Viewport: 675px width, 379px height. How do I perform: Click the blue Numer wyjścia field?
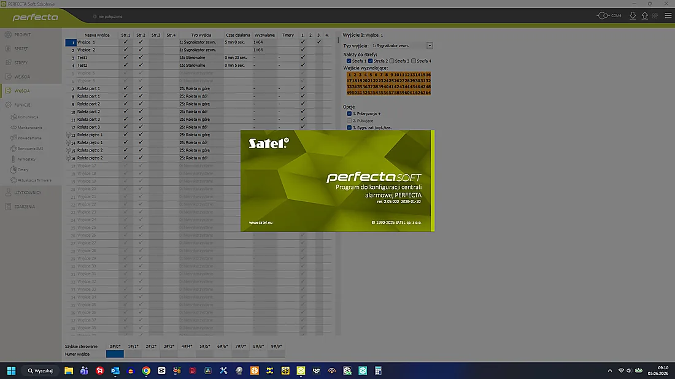[115, 354]
